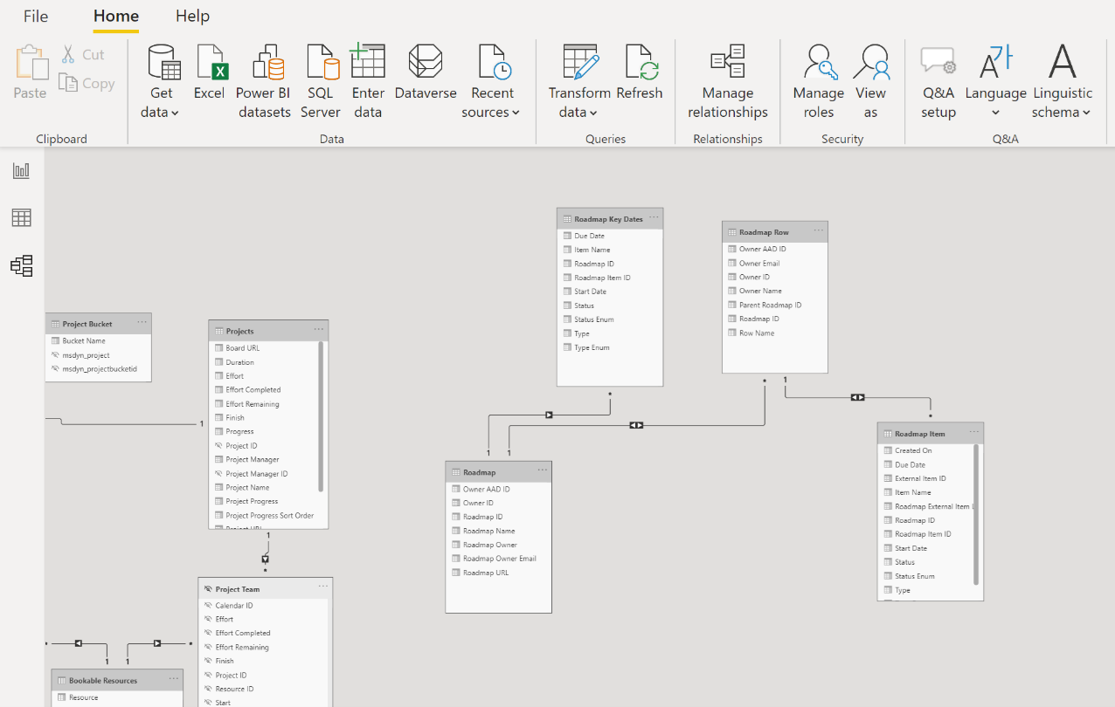Open Projects table options ellipsis
The height and width of the screenshot is (707, 1115).
pyautogui.click(x=319, y=330)
